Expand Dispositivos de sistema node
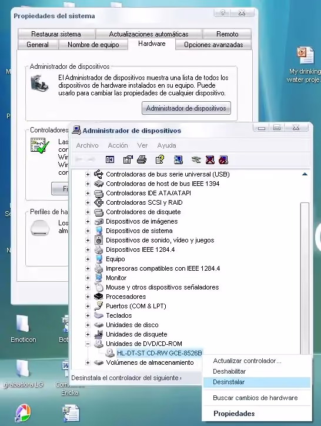 tap(88, 231)
